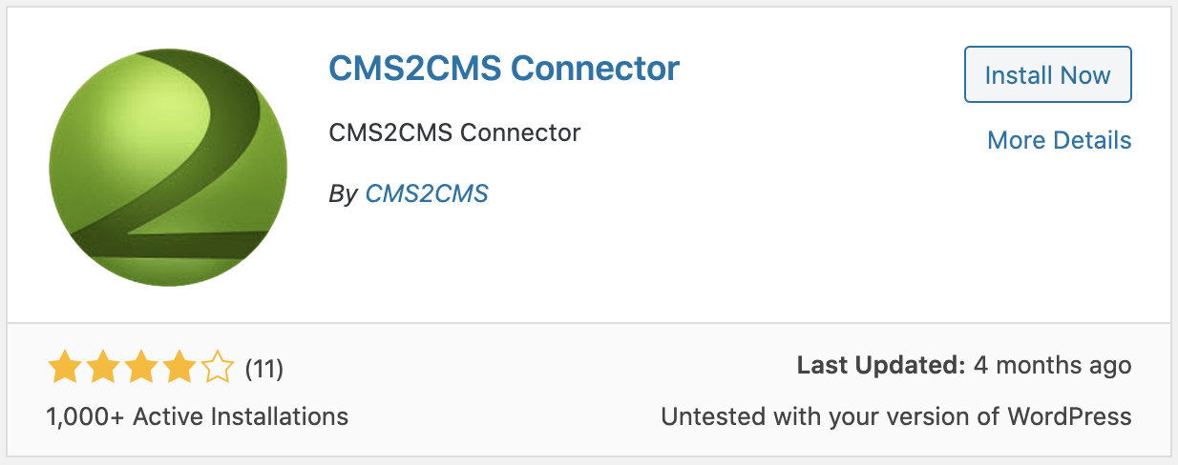1178x465 pixels.
Task: Open the More Details link
Action: pyautogui.click(x=1059, y=140)
